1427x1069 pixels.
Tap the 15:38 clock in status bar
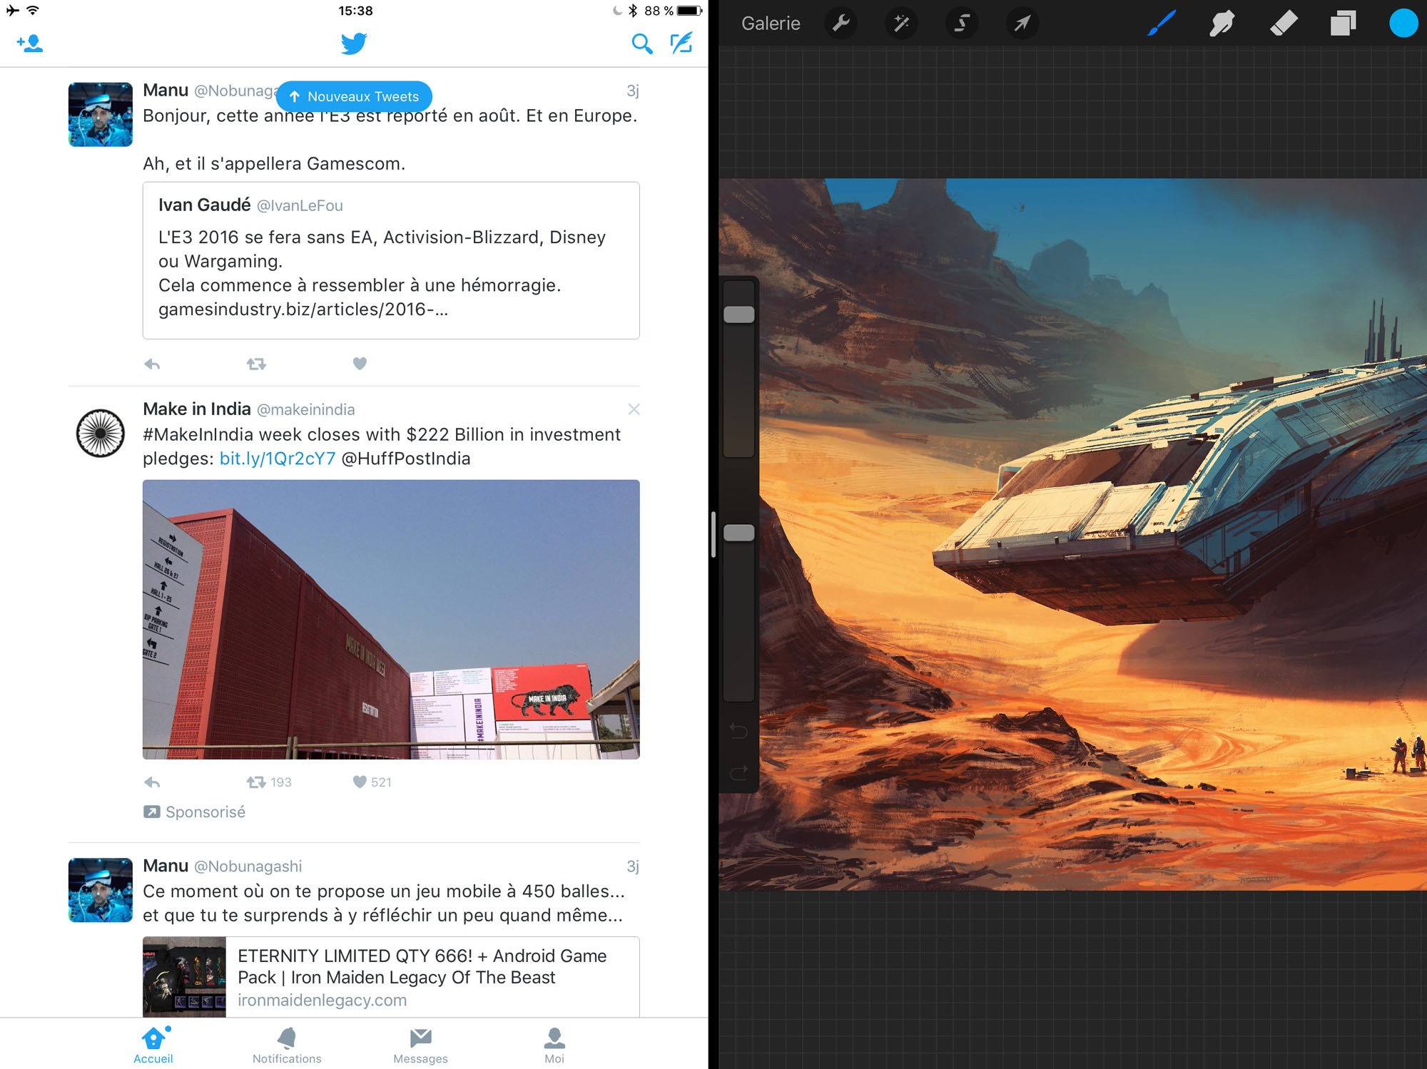(x=355, y=11)
